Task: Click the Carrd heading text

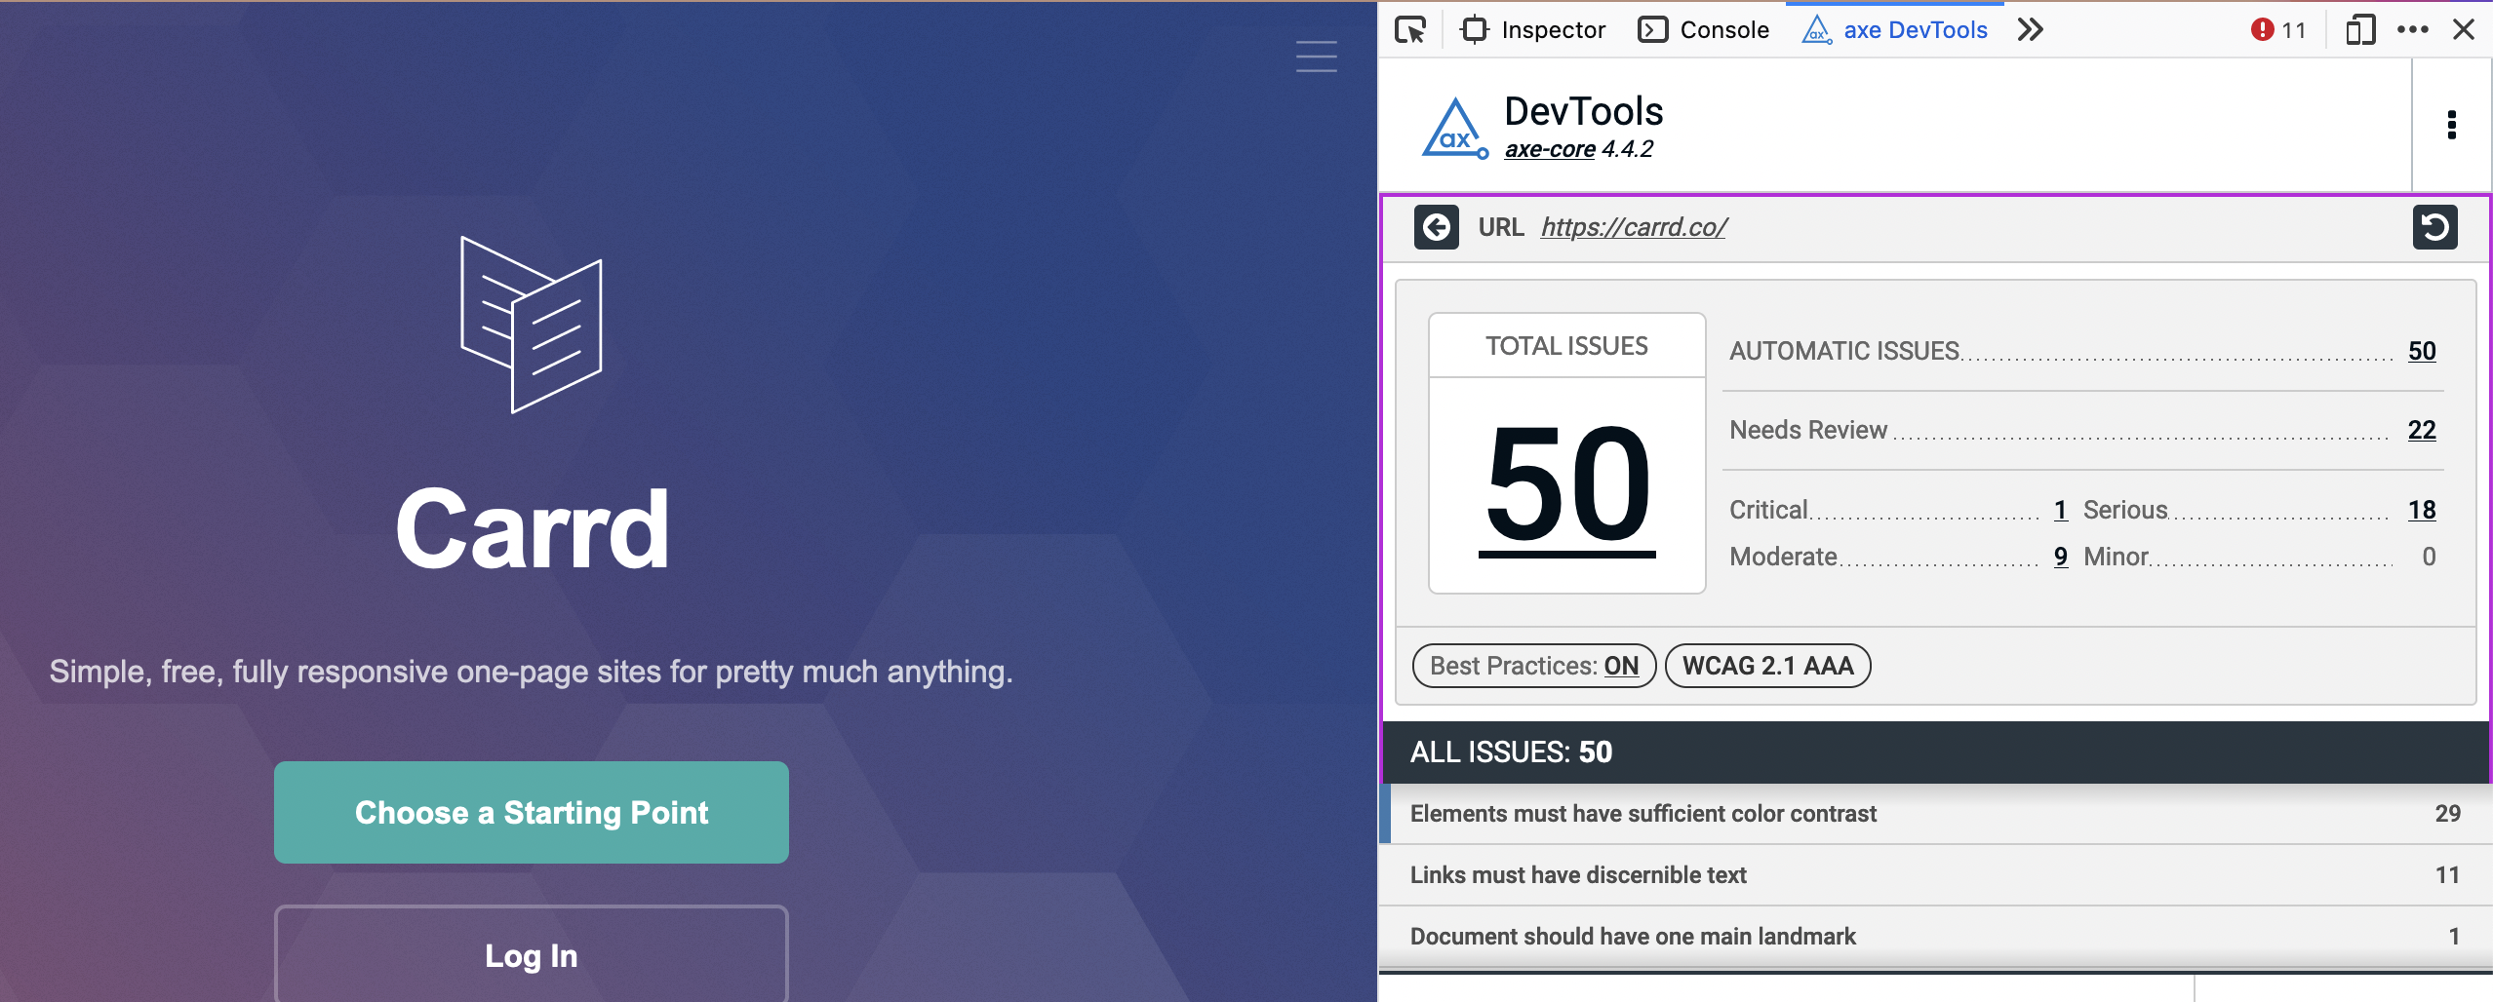Action: pos(533,529)
